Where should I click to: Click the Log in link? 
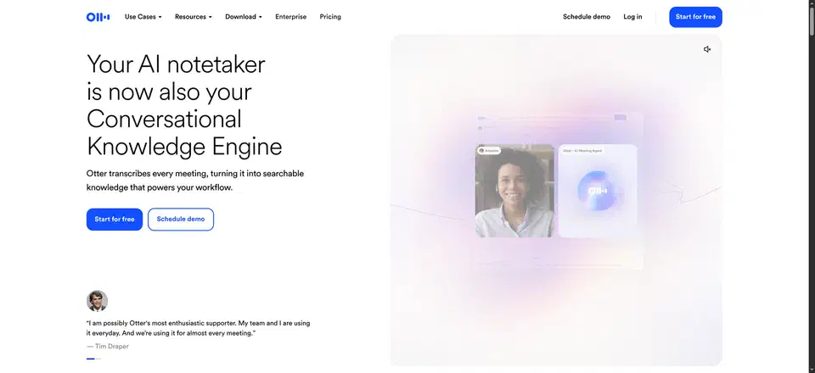[x=632, y=17]
